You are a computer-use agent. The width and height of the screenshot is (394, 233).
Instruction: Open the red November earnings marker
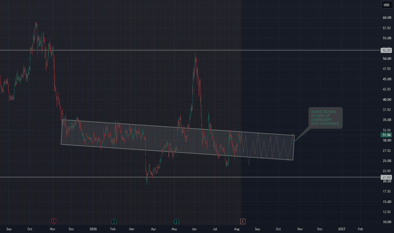(x=54, y=222)
